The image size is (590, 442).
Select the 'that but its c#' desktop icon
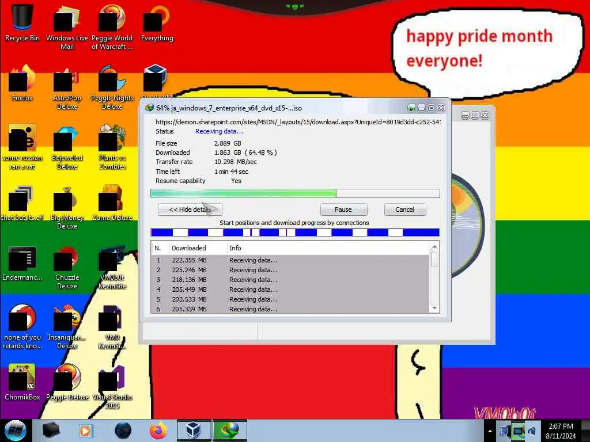(22, 202)
